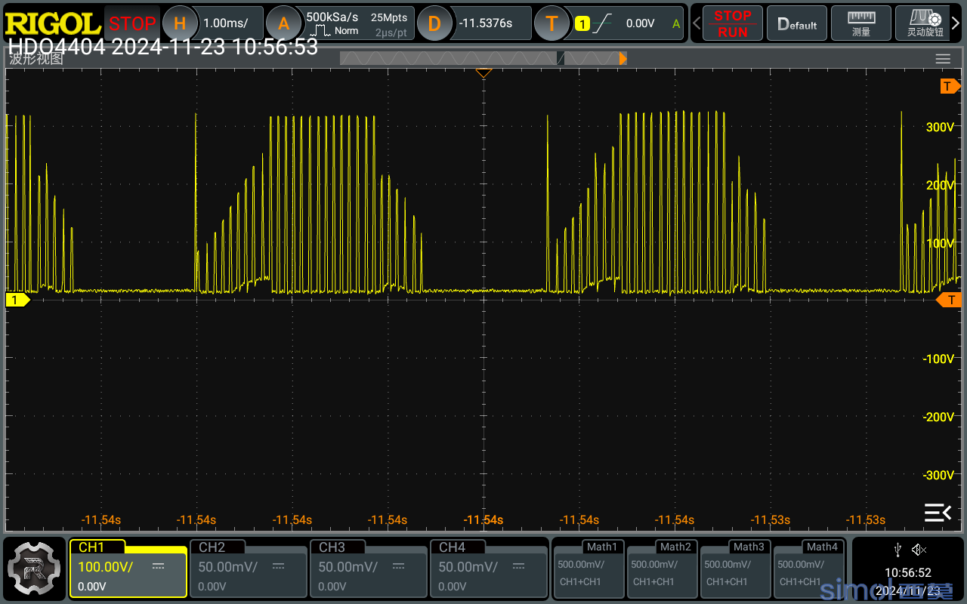Click CH4 DC coupling icon
Viewport: 967px width, 604px height.
pyautogui.click(x=518, y=565)
